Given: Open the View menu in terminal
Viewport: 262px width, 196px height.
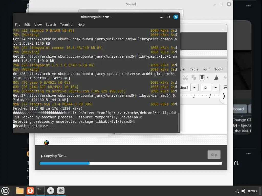Looking at the screenshot, I should point(38,25).
